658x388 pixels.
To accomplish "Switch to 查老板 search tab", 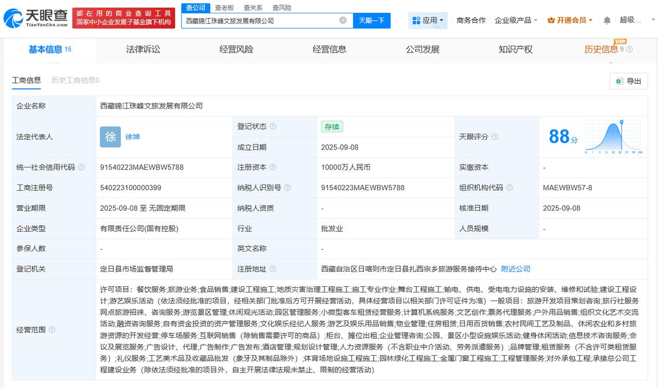I will (224, 8).
